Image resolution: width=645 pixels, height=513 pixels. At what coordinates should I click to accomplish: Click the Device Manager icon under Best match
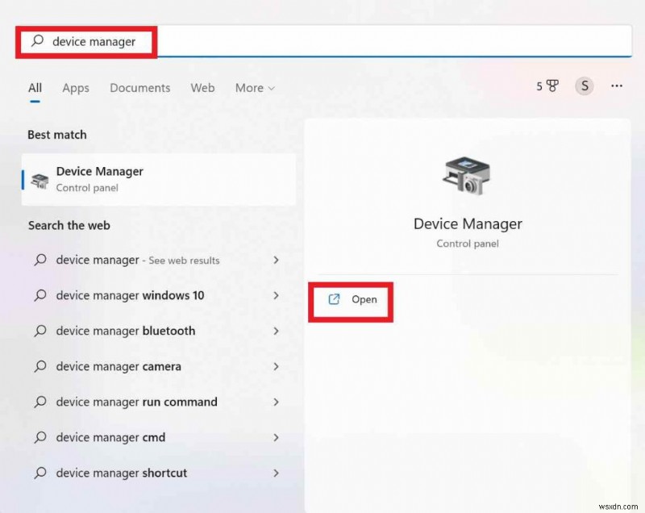(39, 178)
